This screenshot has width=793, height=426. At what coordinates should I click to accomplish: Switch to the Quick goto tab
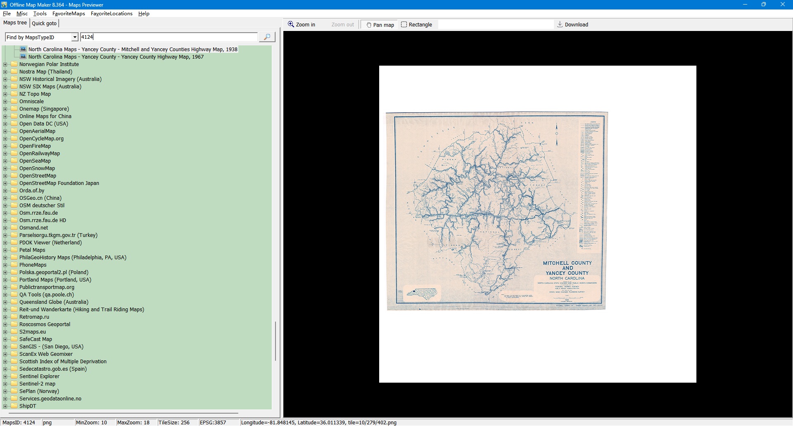click(44, 24)
